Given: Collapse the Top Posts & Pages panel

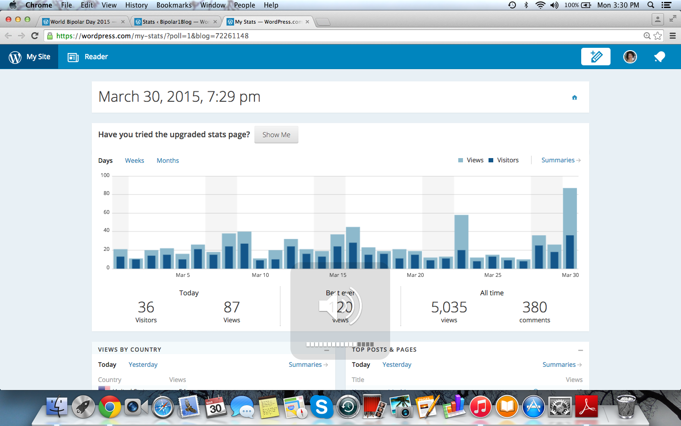Looking at the screenshot, I should click(x=580, y=350).
